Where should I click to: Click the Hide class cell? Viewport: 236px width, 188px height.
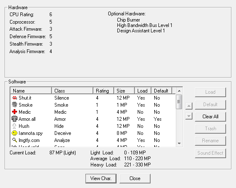(x=59, y=126)
